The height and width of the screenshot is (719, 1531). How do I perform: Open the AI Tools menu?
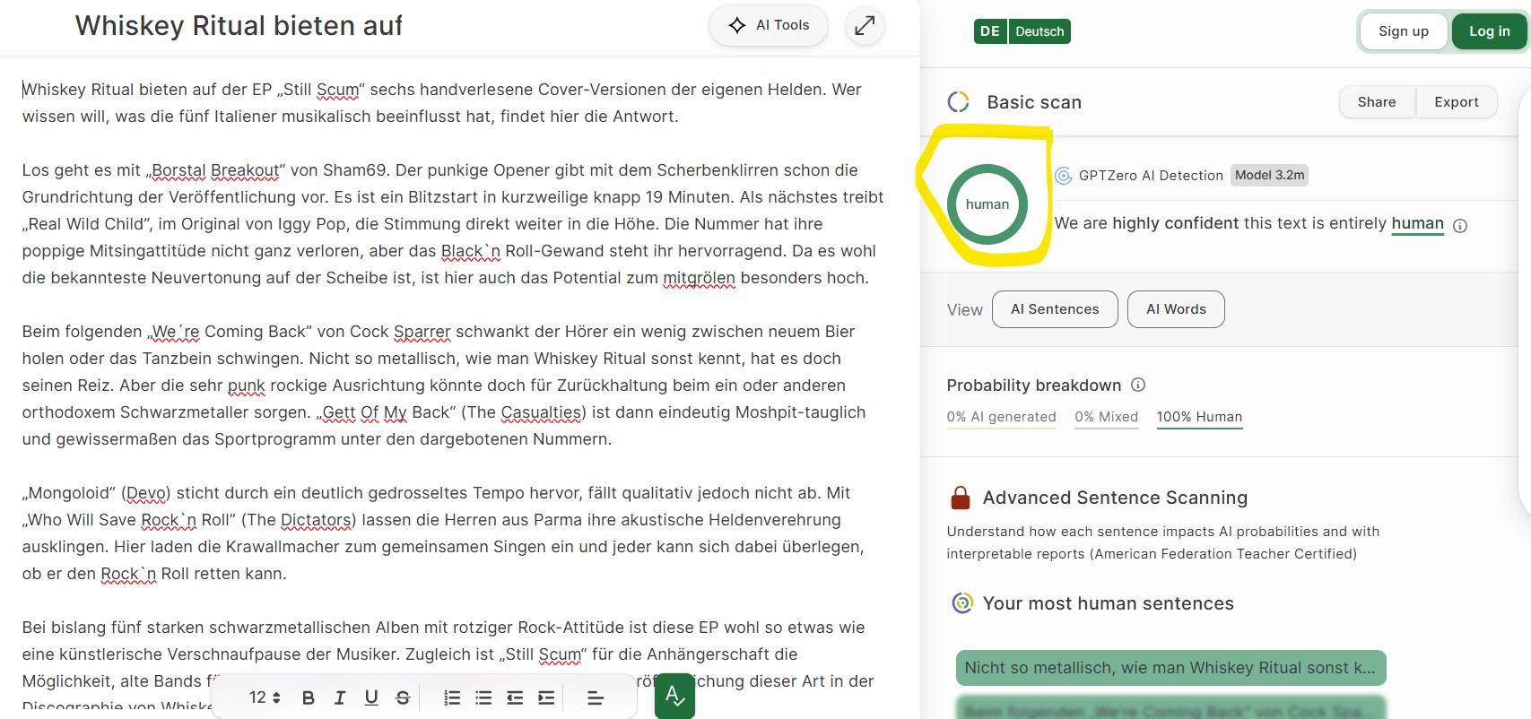768,25
